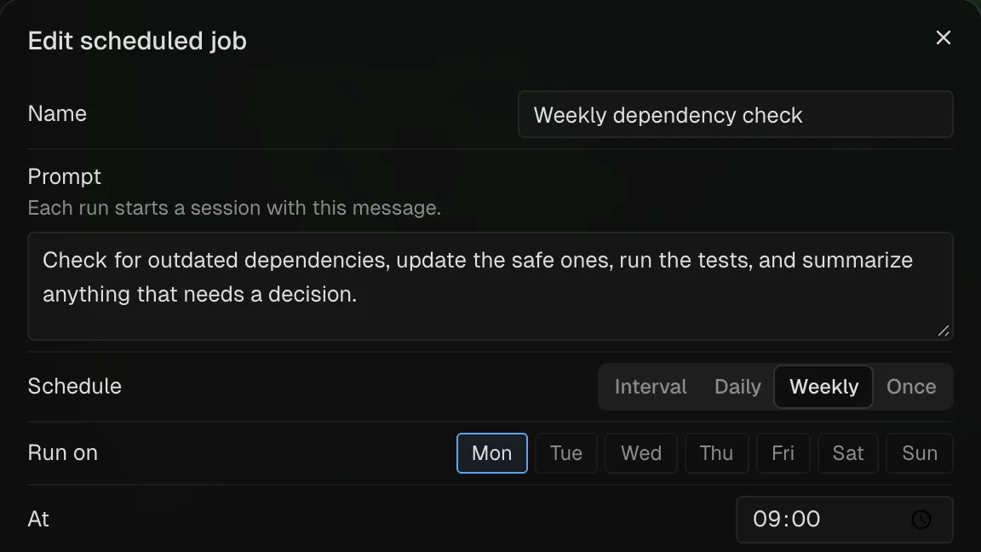The height and width of the screenshot is (552, 981).
Task: Toggle the Wed day button
Action: tap(641, 453)
